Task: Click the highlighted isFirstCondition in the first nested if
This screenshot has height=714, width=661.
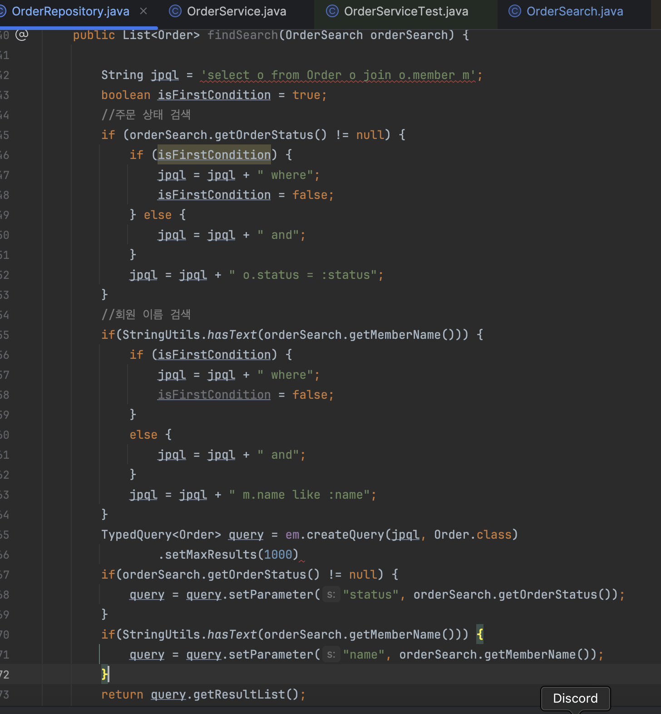Action: [214, 155]
